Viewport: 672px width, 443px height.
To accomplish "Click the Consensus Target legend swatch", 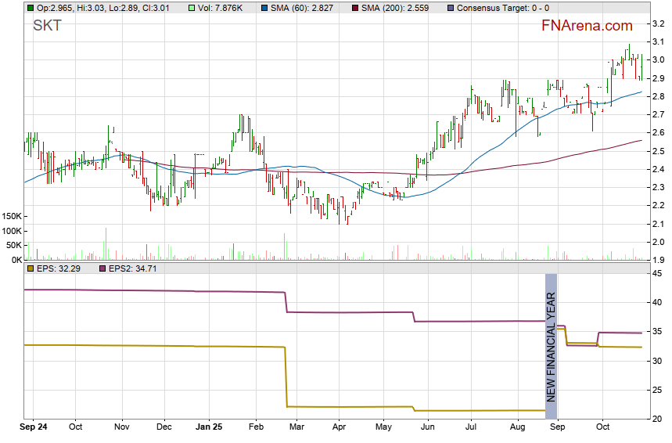I will pos(449,7).
